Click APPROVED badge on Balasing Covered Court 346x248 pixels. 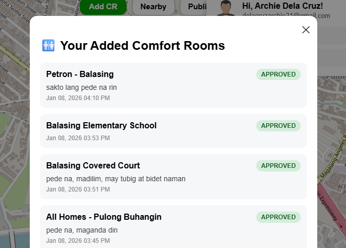pos(278,166)
